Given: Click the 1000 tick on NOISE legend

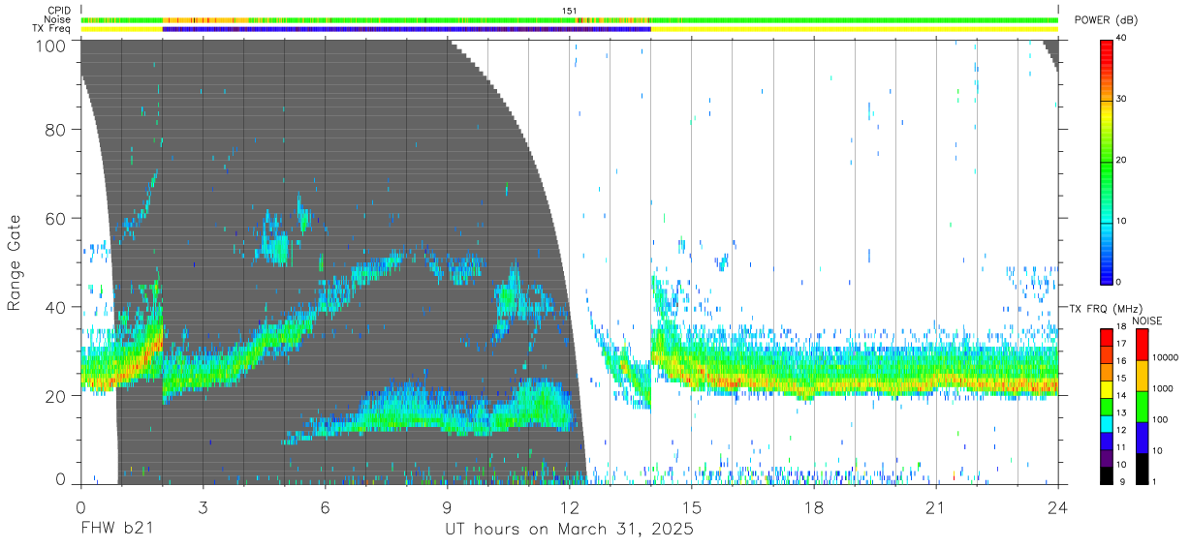Looking at the screenshot, I should (1162, 388).
